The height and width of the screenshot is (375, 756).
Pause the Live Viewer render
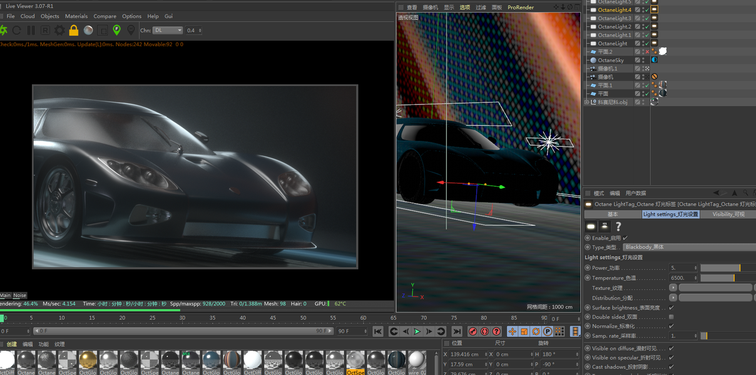[31, 30]
